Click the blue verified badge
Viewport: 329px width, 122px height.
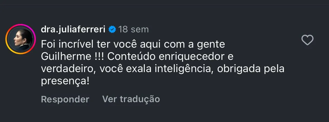click(x=112, y=29)
